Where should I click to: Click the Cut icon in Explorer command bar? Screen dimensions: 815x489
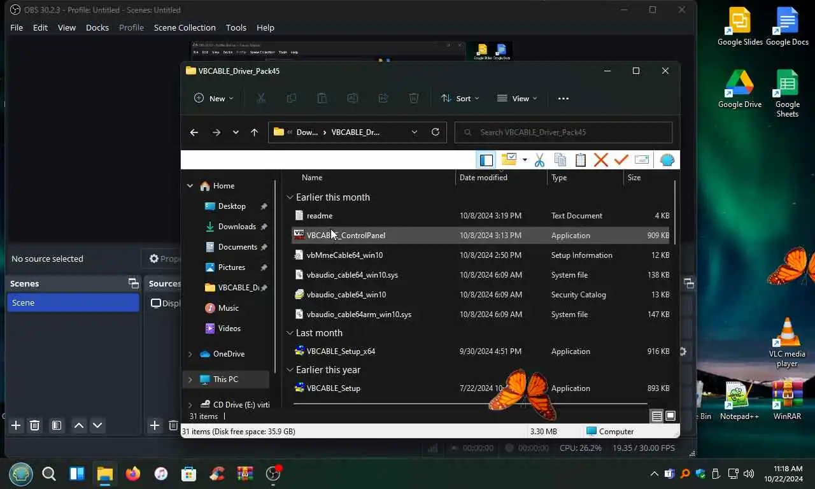click(x=260, y=98)
